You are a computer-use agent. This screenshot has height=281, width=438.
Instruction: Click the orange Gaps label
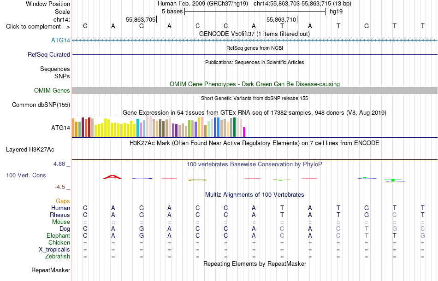63,201
